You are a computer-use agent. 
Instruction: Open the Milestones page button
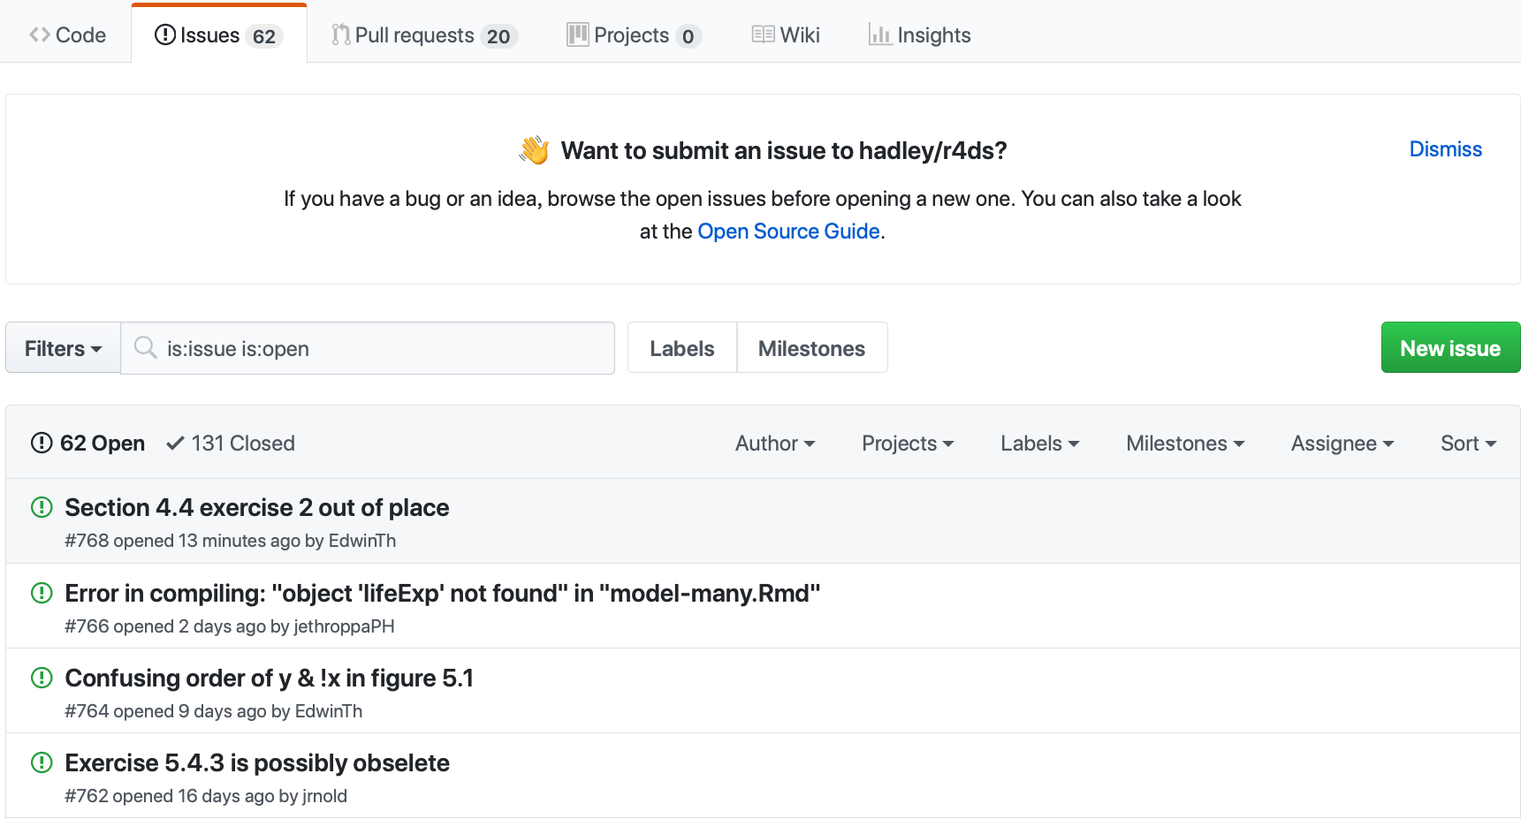[811, 348]
